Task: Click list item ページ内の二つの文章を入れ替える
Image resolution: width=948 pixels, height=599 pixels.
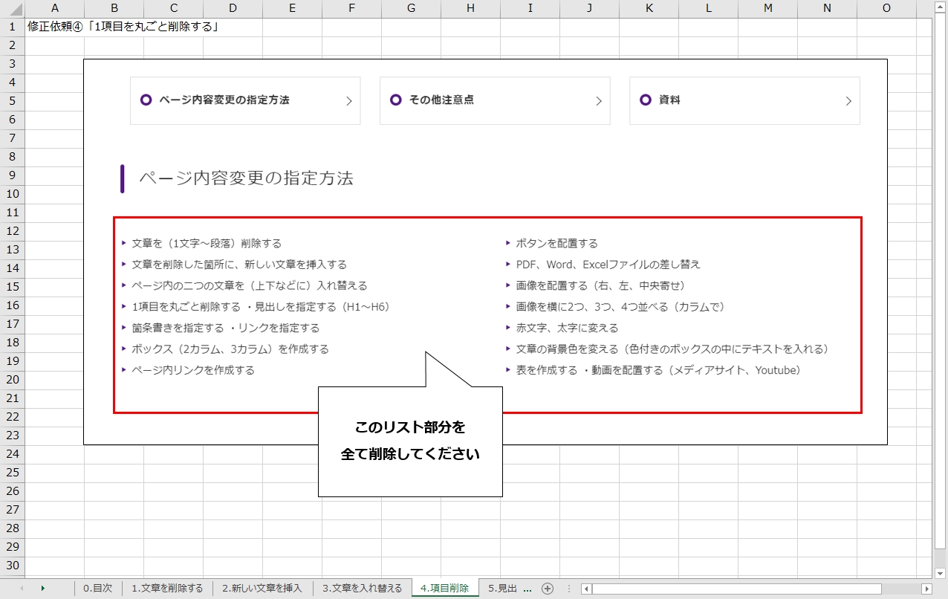Action: pyautogui.click(x=250, y=285)
